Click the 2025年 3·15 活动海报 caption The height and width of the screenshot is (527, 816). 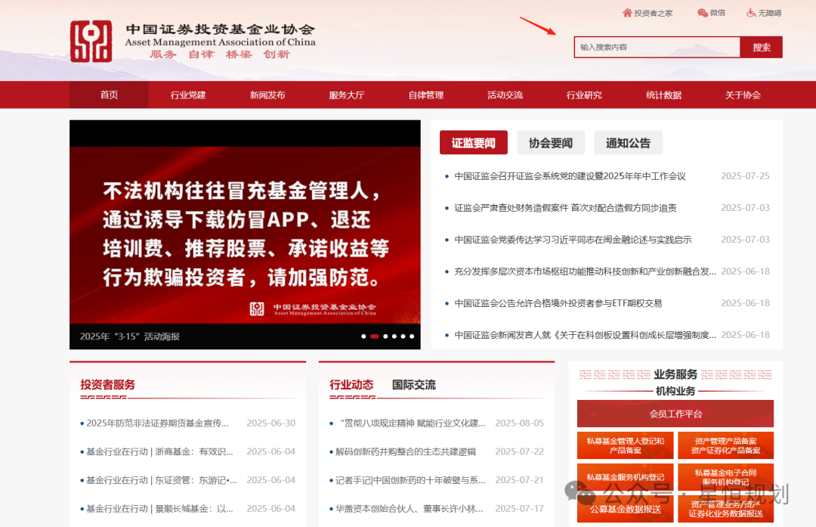[x=130, y=336]
